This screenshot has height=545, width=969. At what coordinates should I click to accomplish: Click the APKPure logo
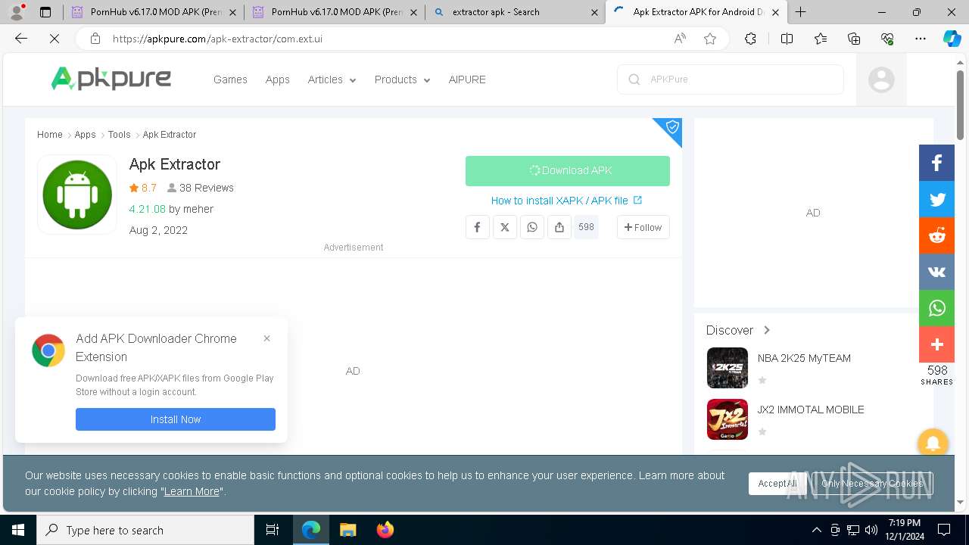111,79
